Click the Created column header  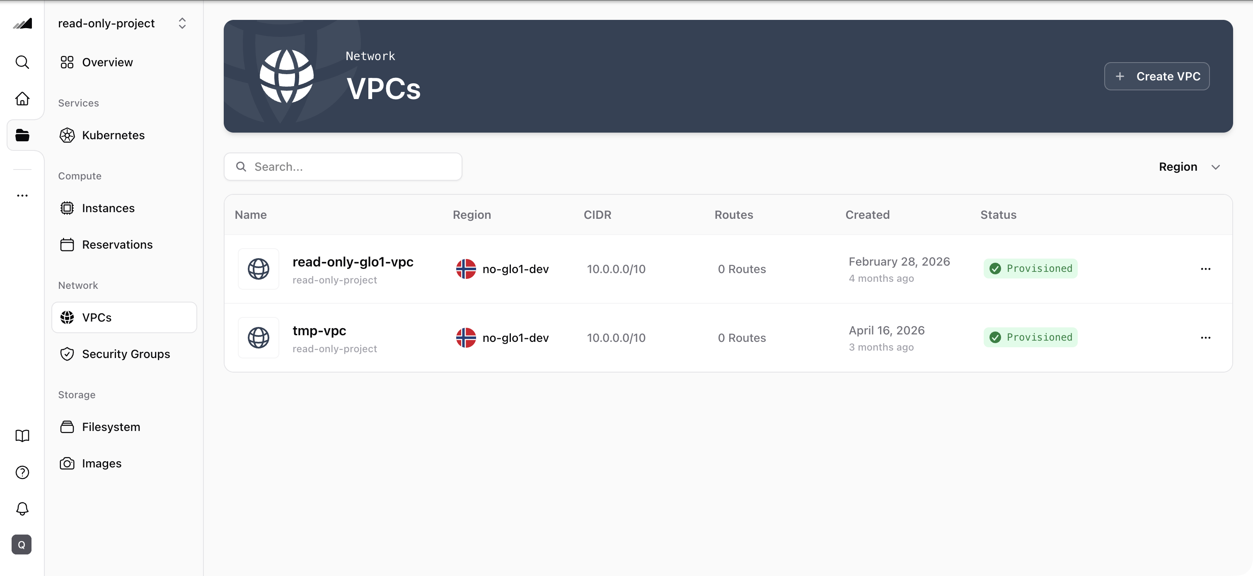[867, 215]
